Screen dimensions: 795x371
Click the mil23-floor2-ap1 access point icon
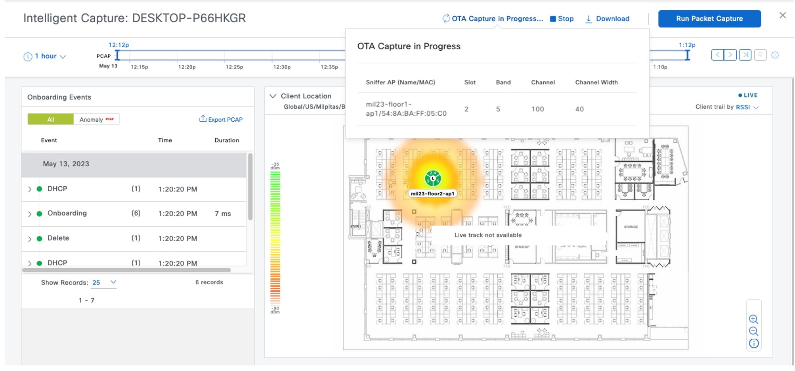coord(433,178)
